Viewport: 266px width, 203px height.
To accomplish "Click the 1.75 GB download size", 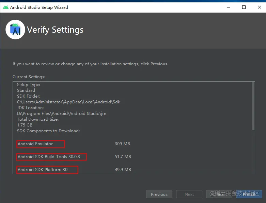I will (x=25, y=125).
